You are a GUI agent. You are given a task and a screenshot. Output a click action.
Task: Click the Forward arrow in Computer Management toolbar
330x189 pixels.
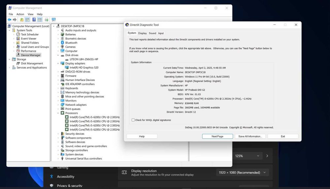[x=15, y=19]
